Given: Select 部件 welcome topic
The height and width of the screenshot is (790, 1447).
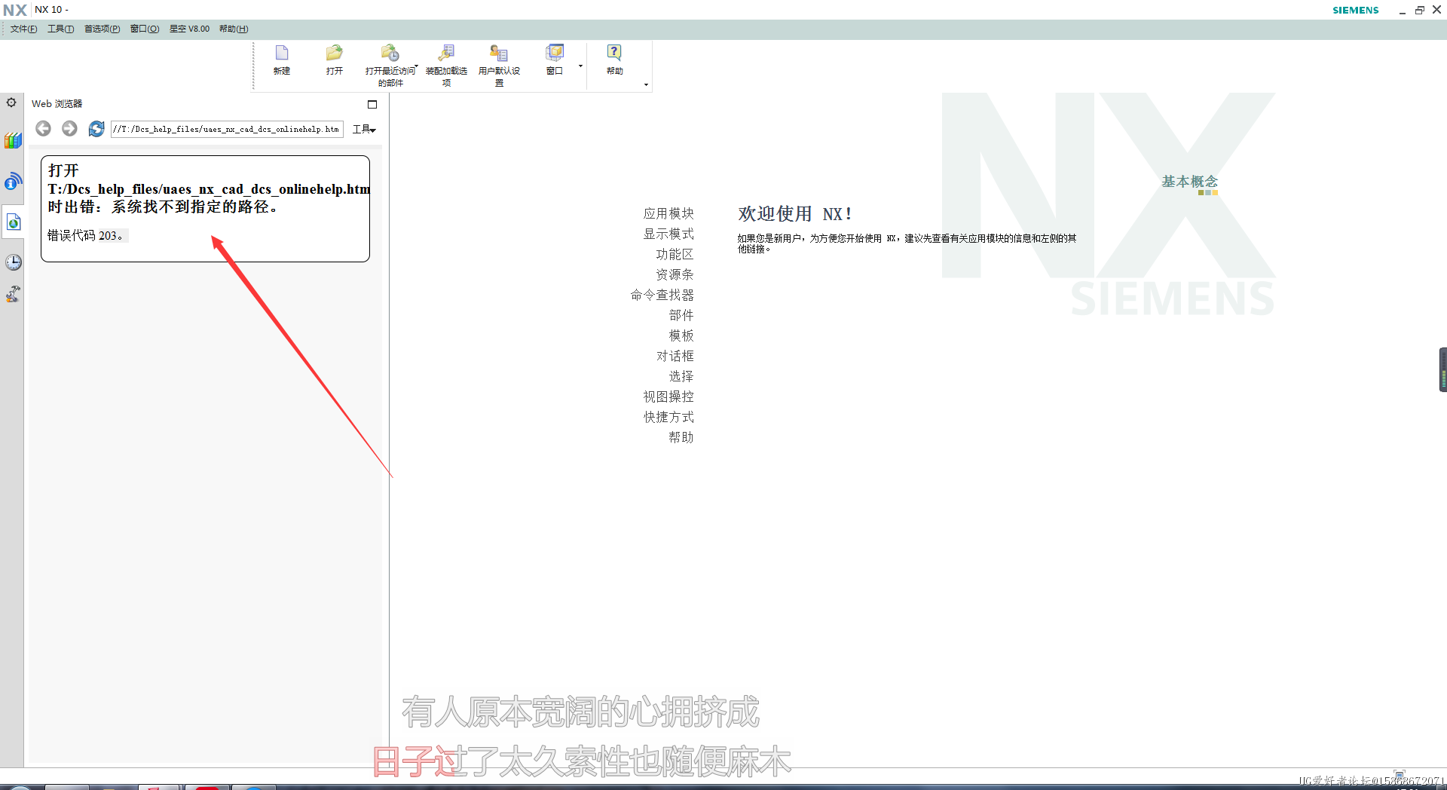Looking at the screenshot, I should coord(681,315).
